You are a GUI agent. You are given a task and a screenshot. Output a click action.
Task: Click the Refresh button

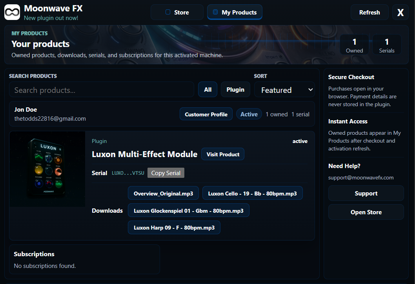pos(369,13)
